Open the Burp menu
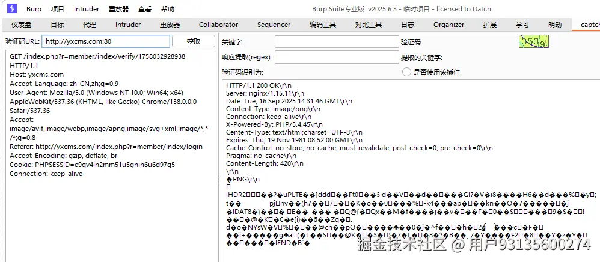600x262 pixels. [34, 9]
